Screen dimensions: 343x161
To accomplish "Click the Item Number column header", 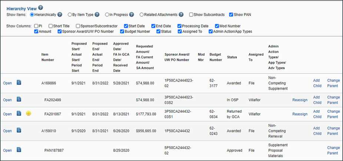I will pyautogui.click(x=47, y=57).
